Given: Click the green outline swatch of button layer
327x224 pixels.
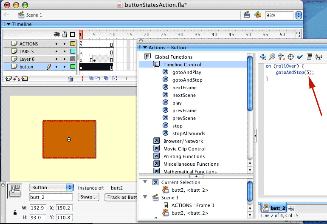Looking at the screenshot, I should coord(73,67).
